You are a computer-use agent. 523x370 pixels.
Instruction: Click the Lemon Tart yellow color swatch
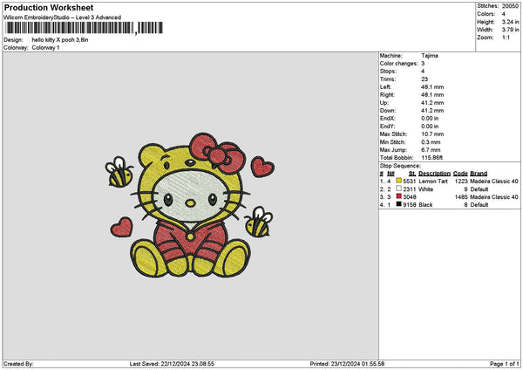398,181
